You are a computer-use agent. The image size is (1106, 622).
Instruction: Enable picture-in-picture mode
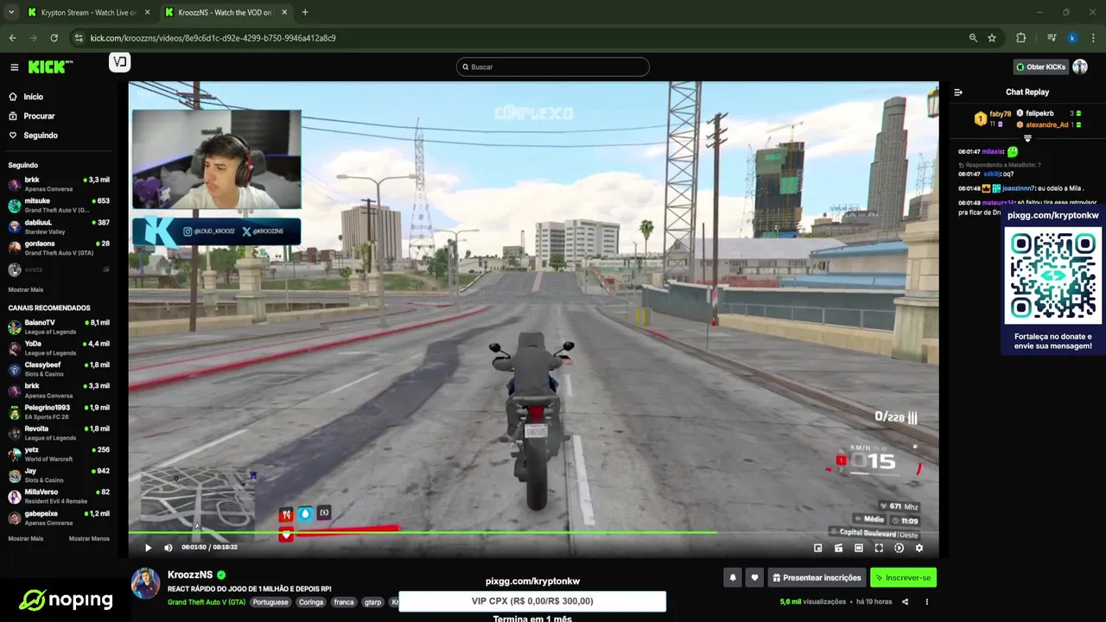pos(817,548)
